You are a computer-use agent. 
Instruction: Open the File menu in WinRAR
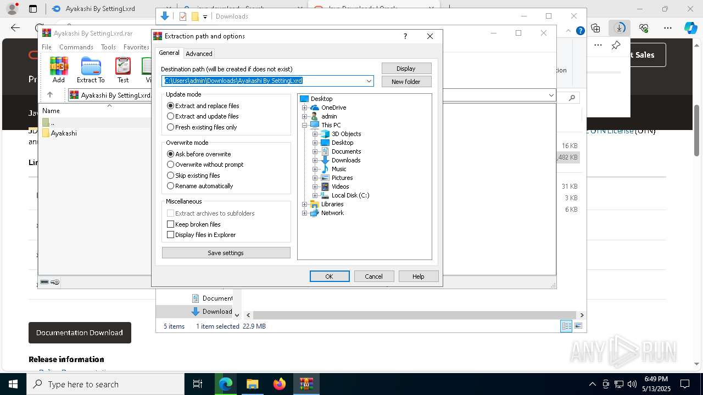tap(47, 47)
